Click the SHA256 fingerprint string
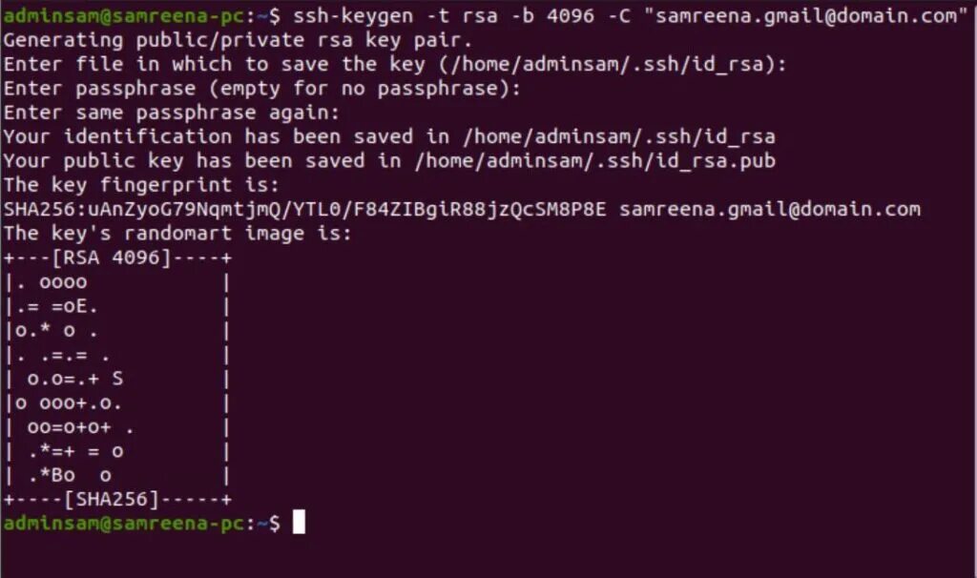 (x=304, y=209)
